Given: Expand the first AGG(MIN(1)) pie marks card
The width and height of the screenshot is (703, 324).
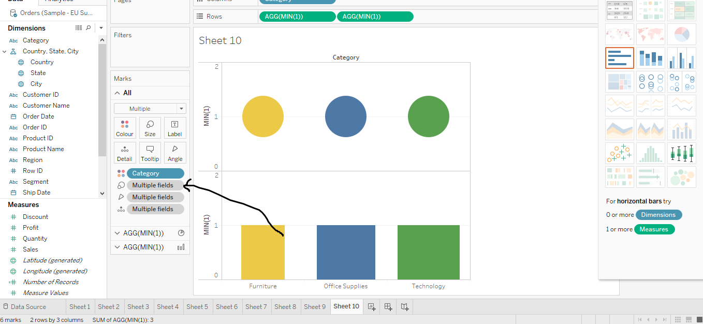Looking at the screenshot, I should 118,233.
